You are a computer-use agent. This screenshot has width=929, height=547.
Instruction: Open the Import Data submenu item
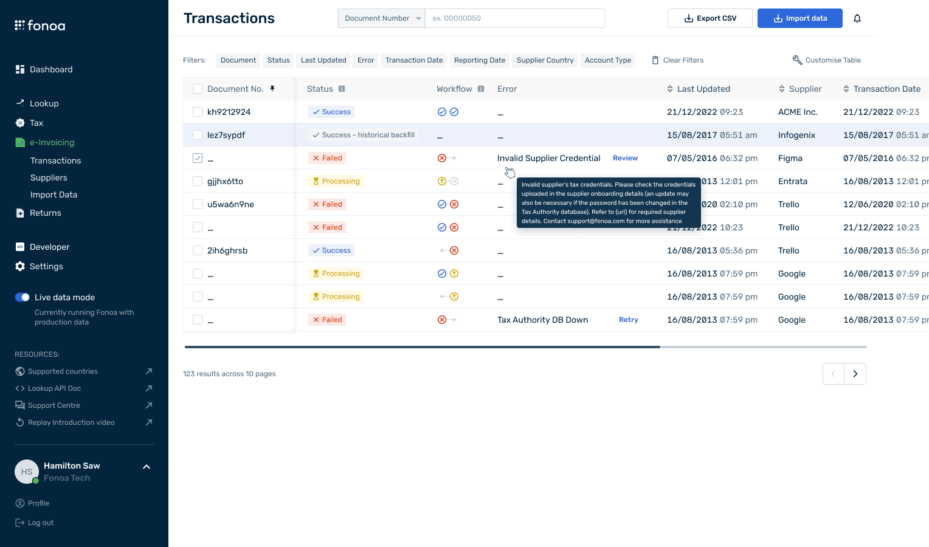[54, 194]
